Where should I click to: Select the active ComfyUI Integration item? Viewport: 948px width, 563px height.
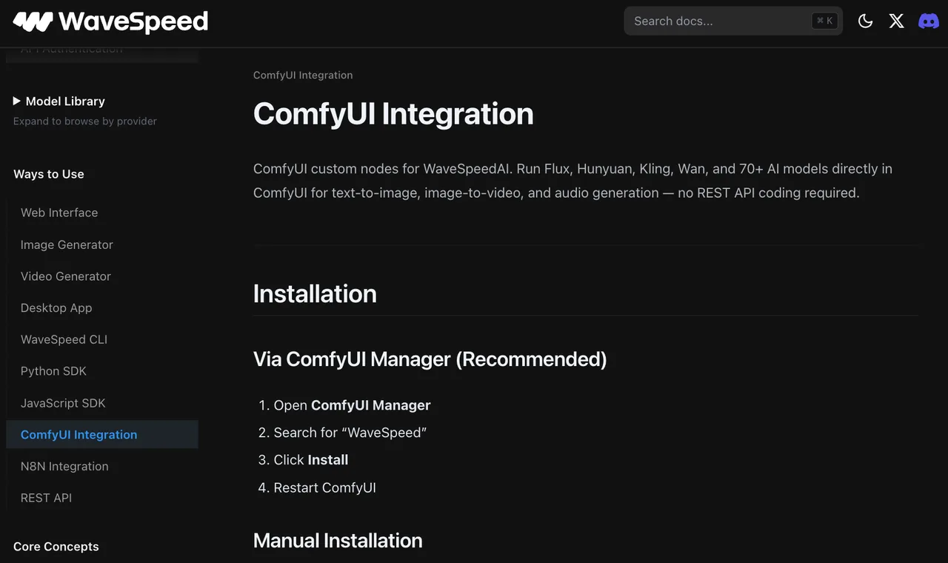point(102,435)
